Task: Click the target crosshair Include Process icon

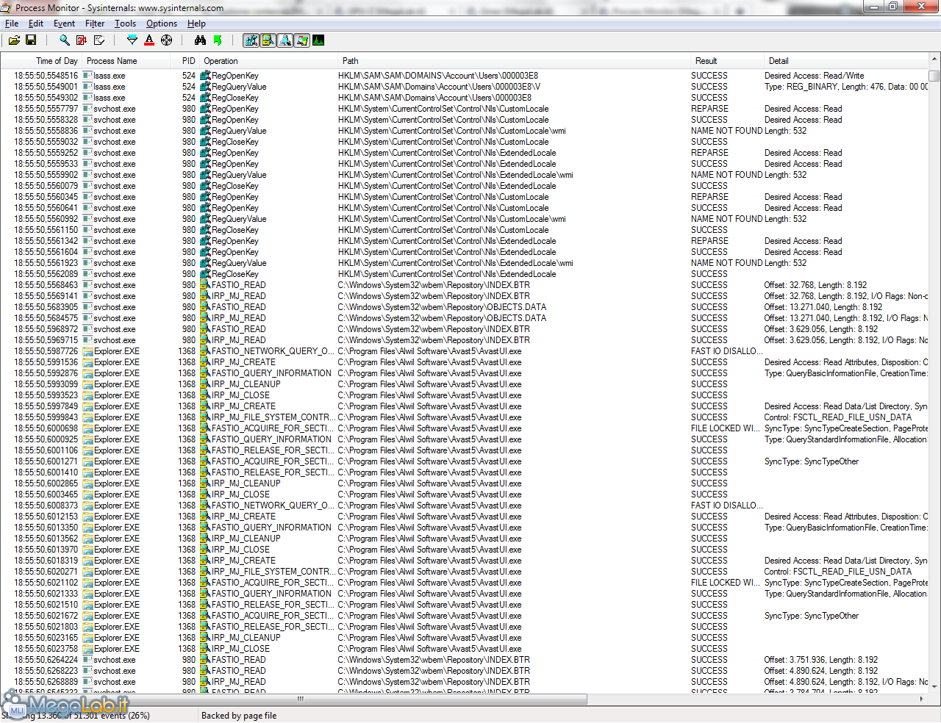Action: [167, 40]
